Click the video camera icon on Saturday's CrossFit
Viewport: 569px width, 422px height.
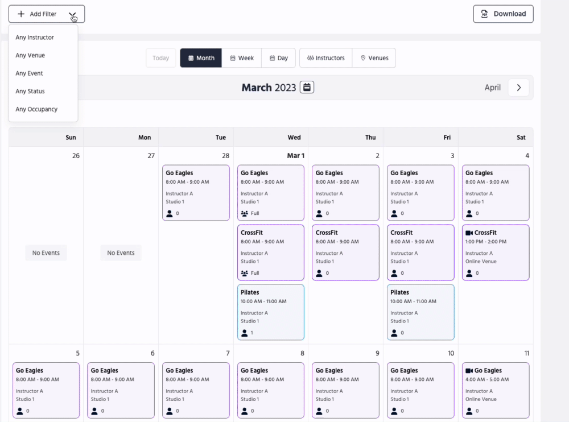[469, 233]
